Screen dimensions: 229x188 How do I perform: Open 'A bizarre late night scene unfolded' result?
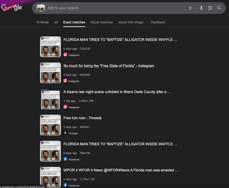pyautogui.click(x=117, y=92)
